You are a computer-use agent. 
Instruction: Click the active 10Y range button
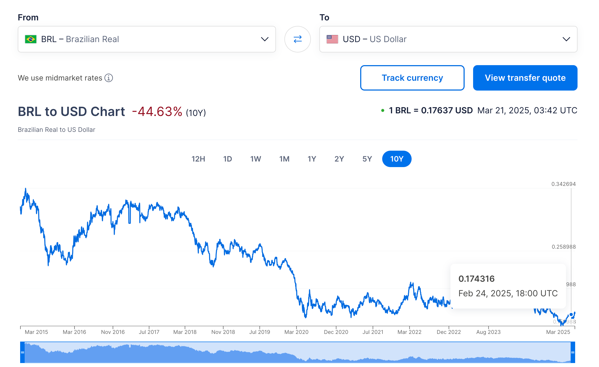(397, 159)
